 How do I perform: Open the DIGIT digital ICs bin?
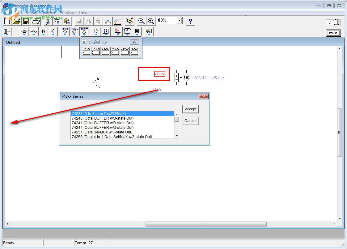84,31
